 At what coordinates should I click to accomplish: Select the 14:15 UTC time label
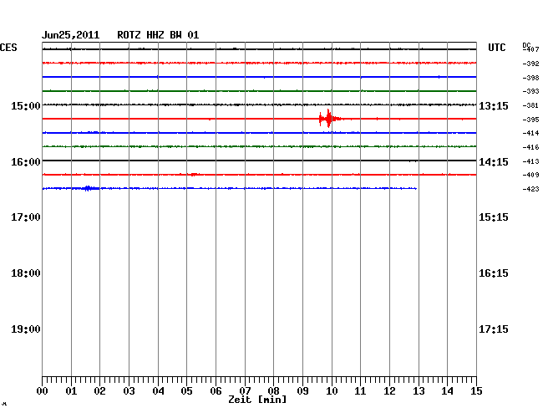(494, 162)
